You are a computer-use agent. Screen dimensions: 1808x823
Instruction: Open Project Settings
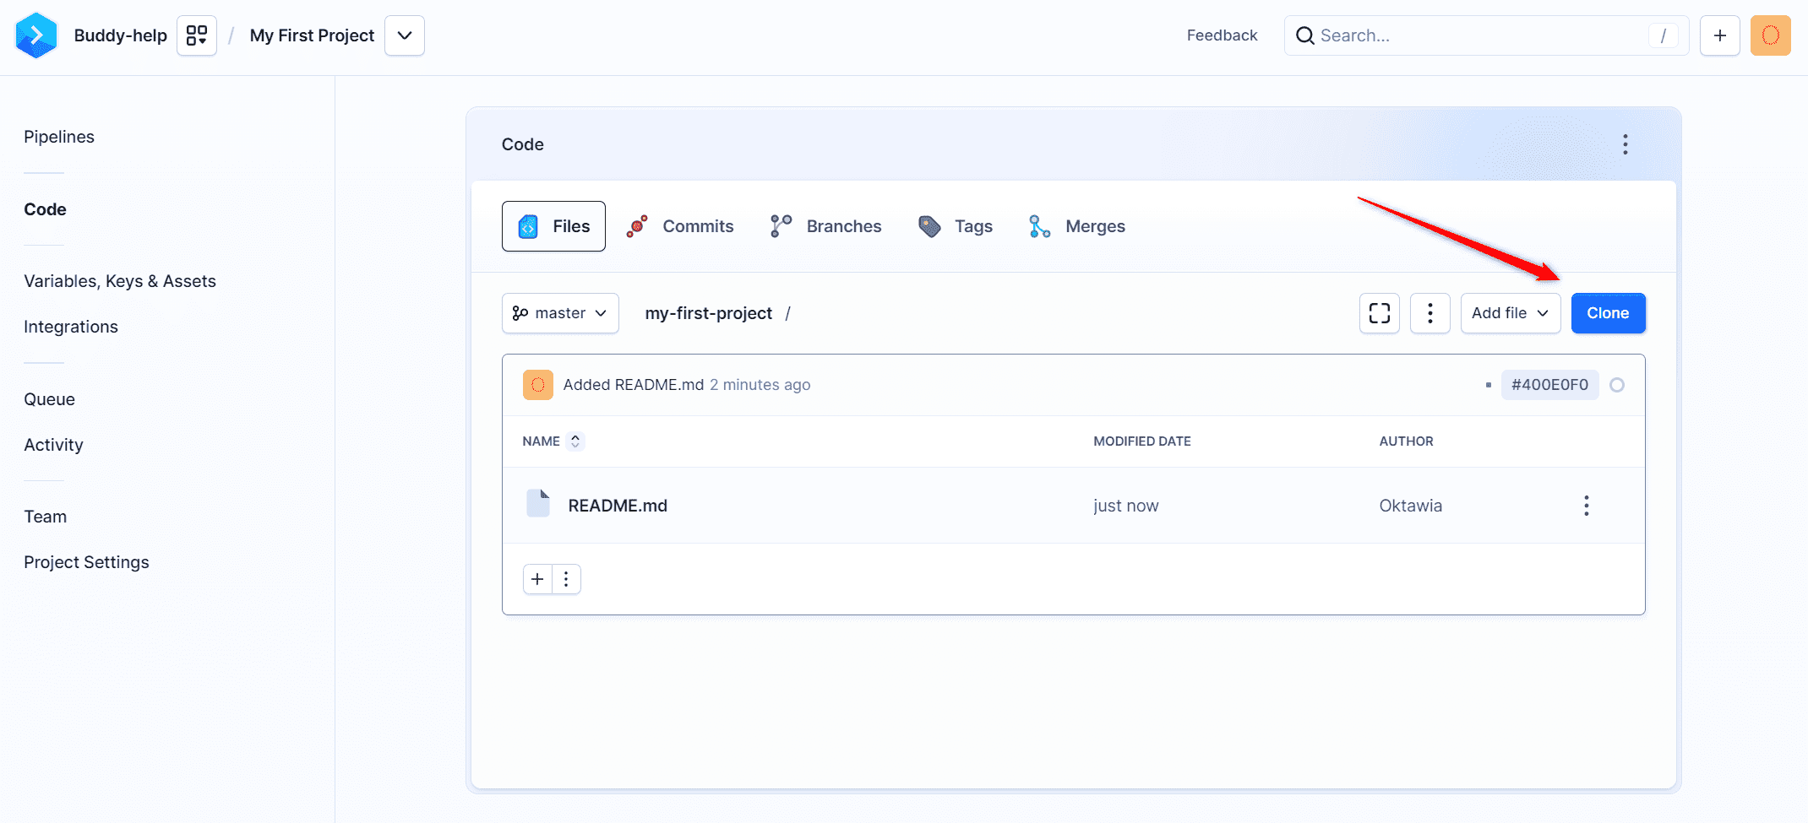tap(86, 562)
